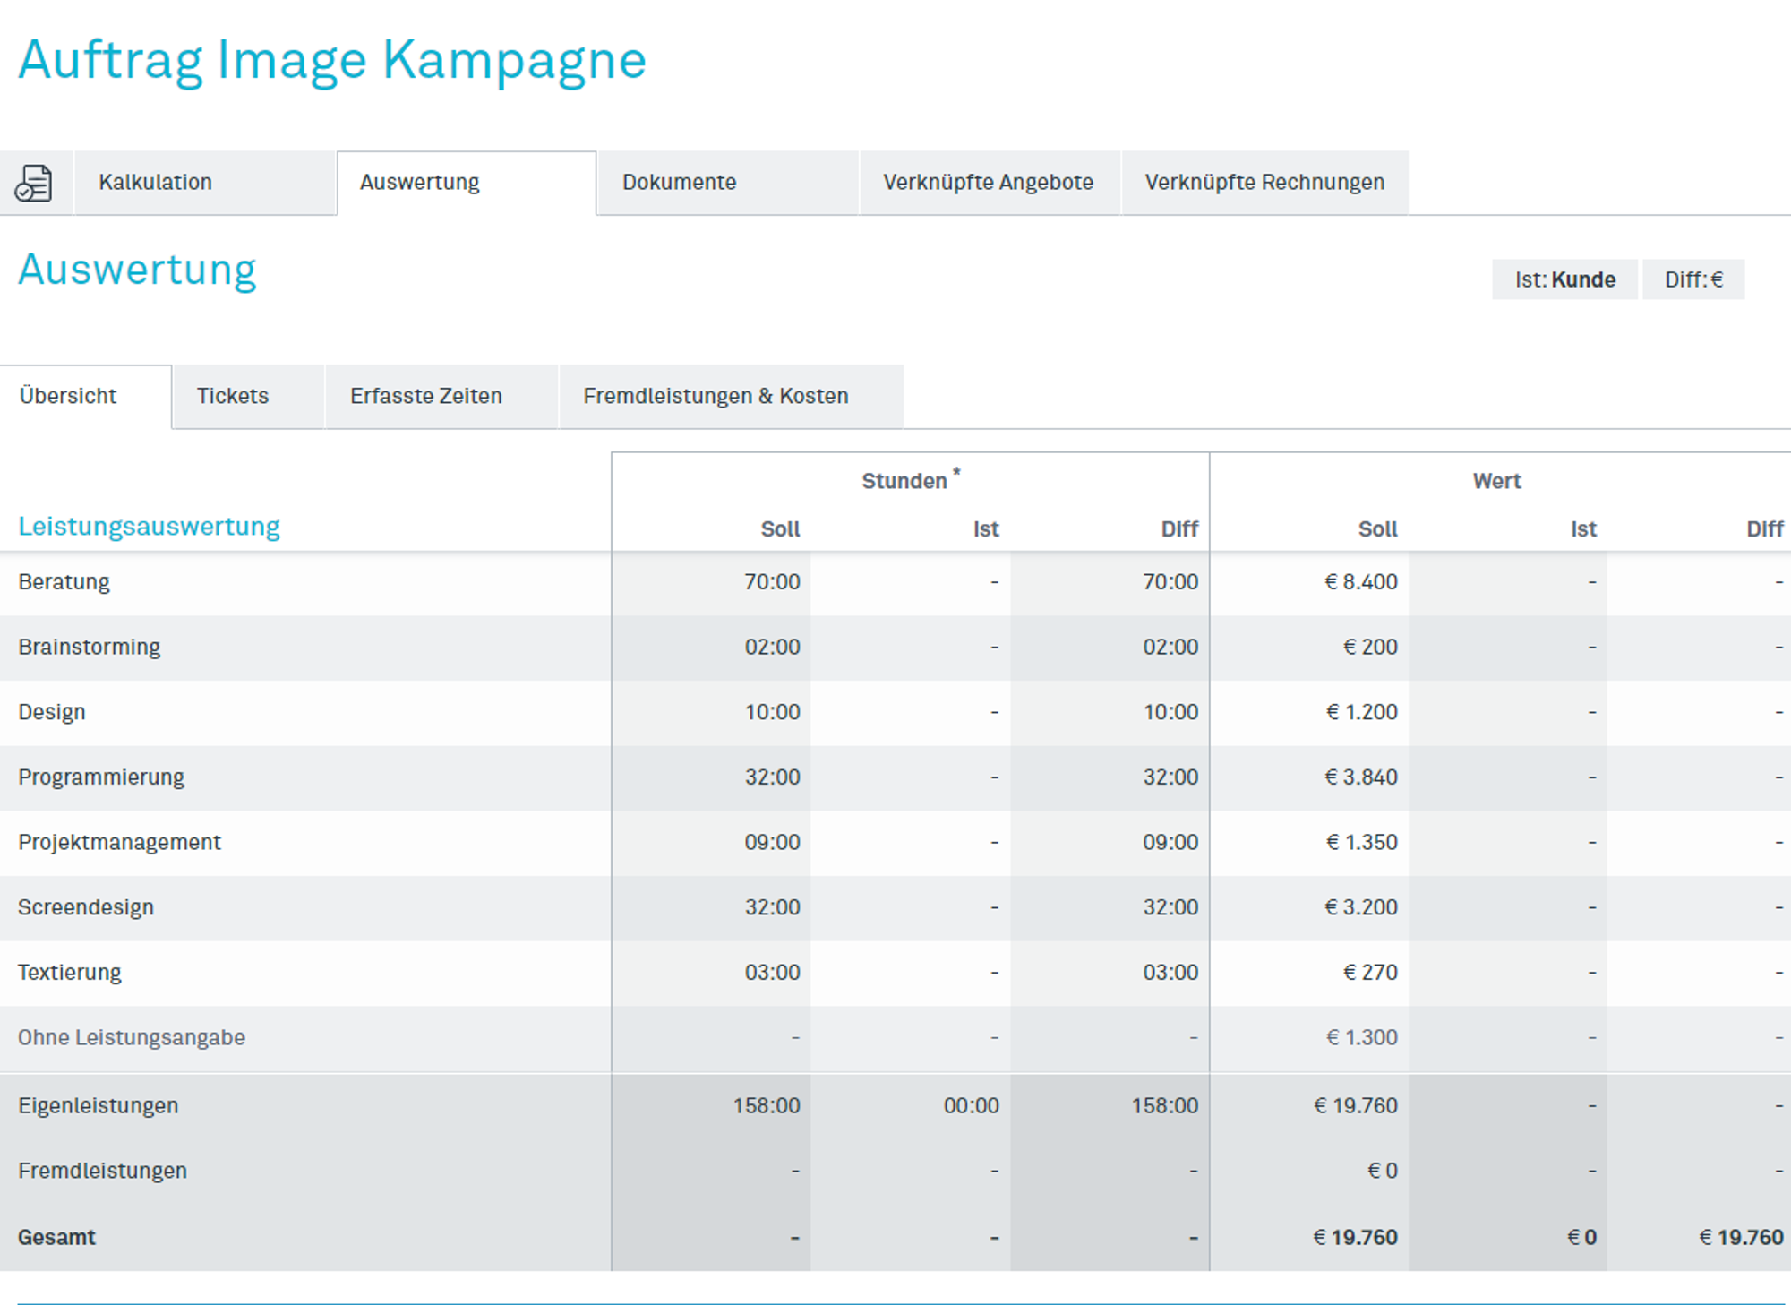Click the Brainstorming row label
This screenshot has width=1791, height=1305.
point(90,647)
